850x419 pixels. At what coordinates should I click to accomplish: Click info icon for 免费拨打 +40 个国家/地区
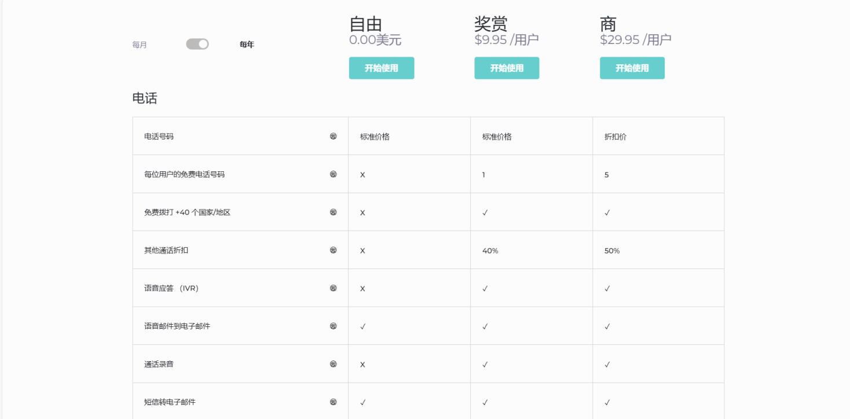[334, 212]
